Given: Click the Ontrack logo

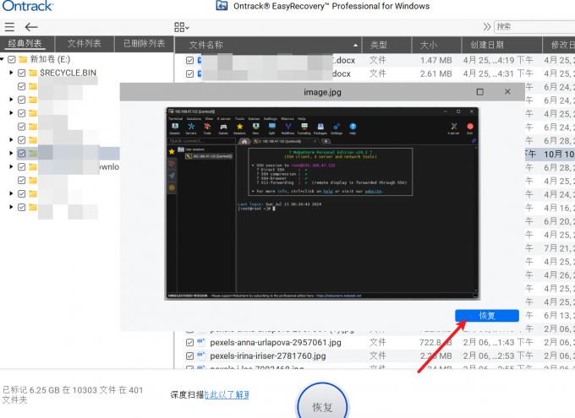Looking at the screenshot, I should [x=28, y=6].
